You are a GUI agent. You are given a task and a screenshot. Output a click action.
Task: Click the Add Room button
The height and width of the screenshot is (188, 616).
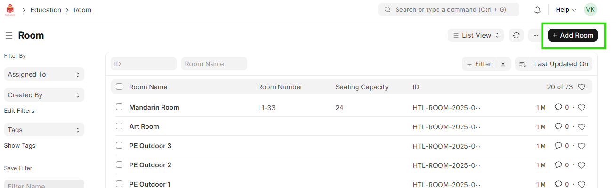point(573,35)
